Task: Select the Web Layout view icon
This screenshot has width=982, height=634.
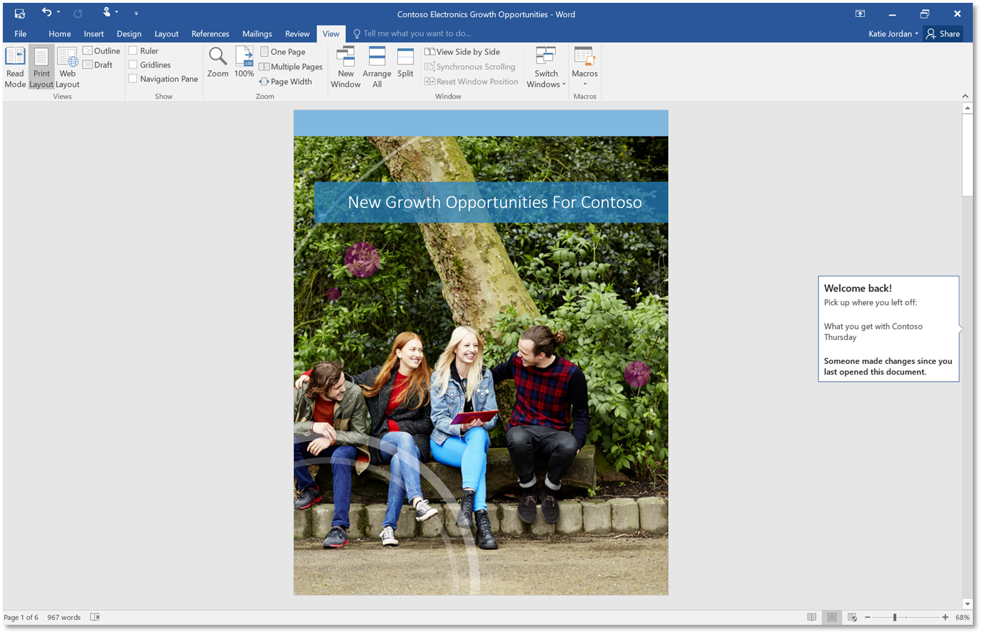Action: click(x=67, y=67)
